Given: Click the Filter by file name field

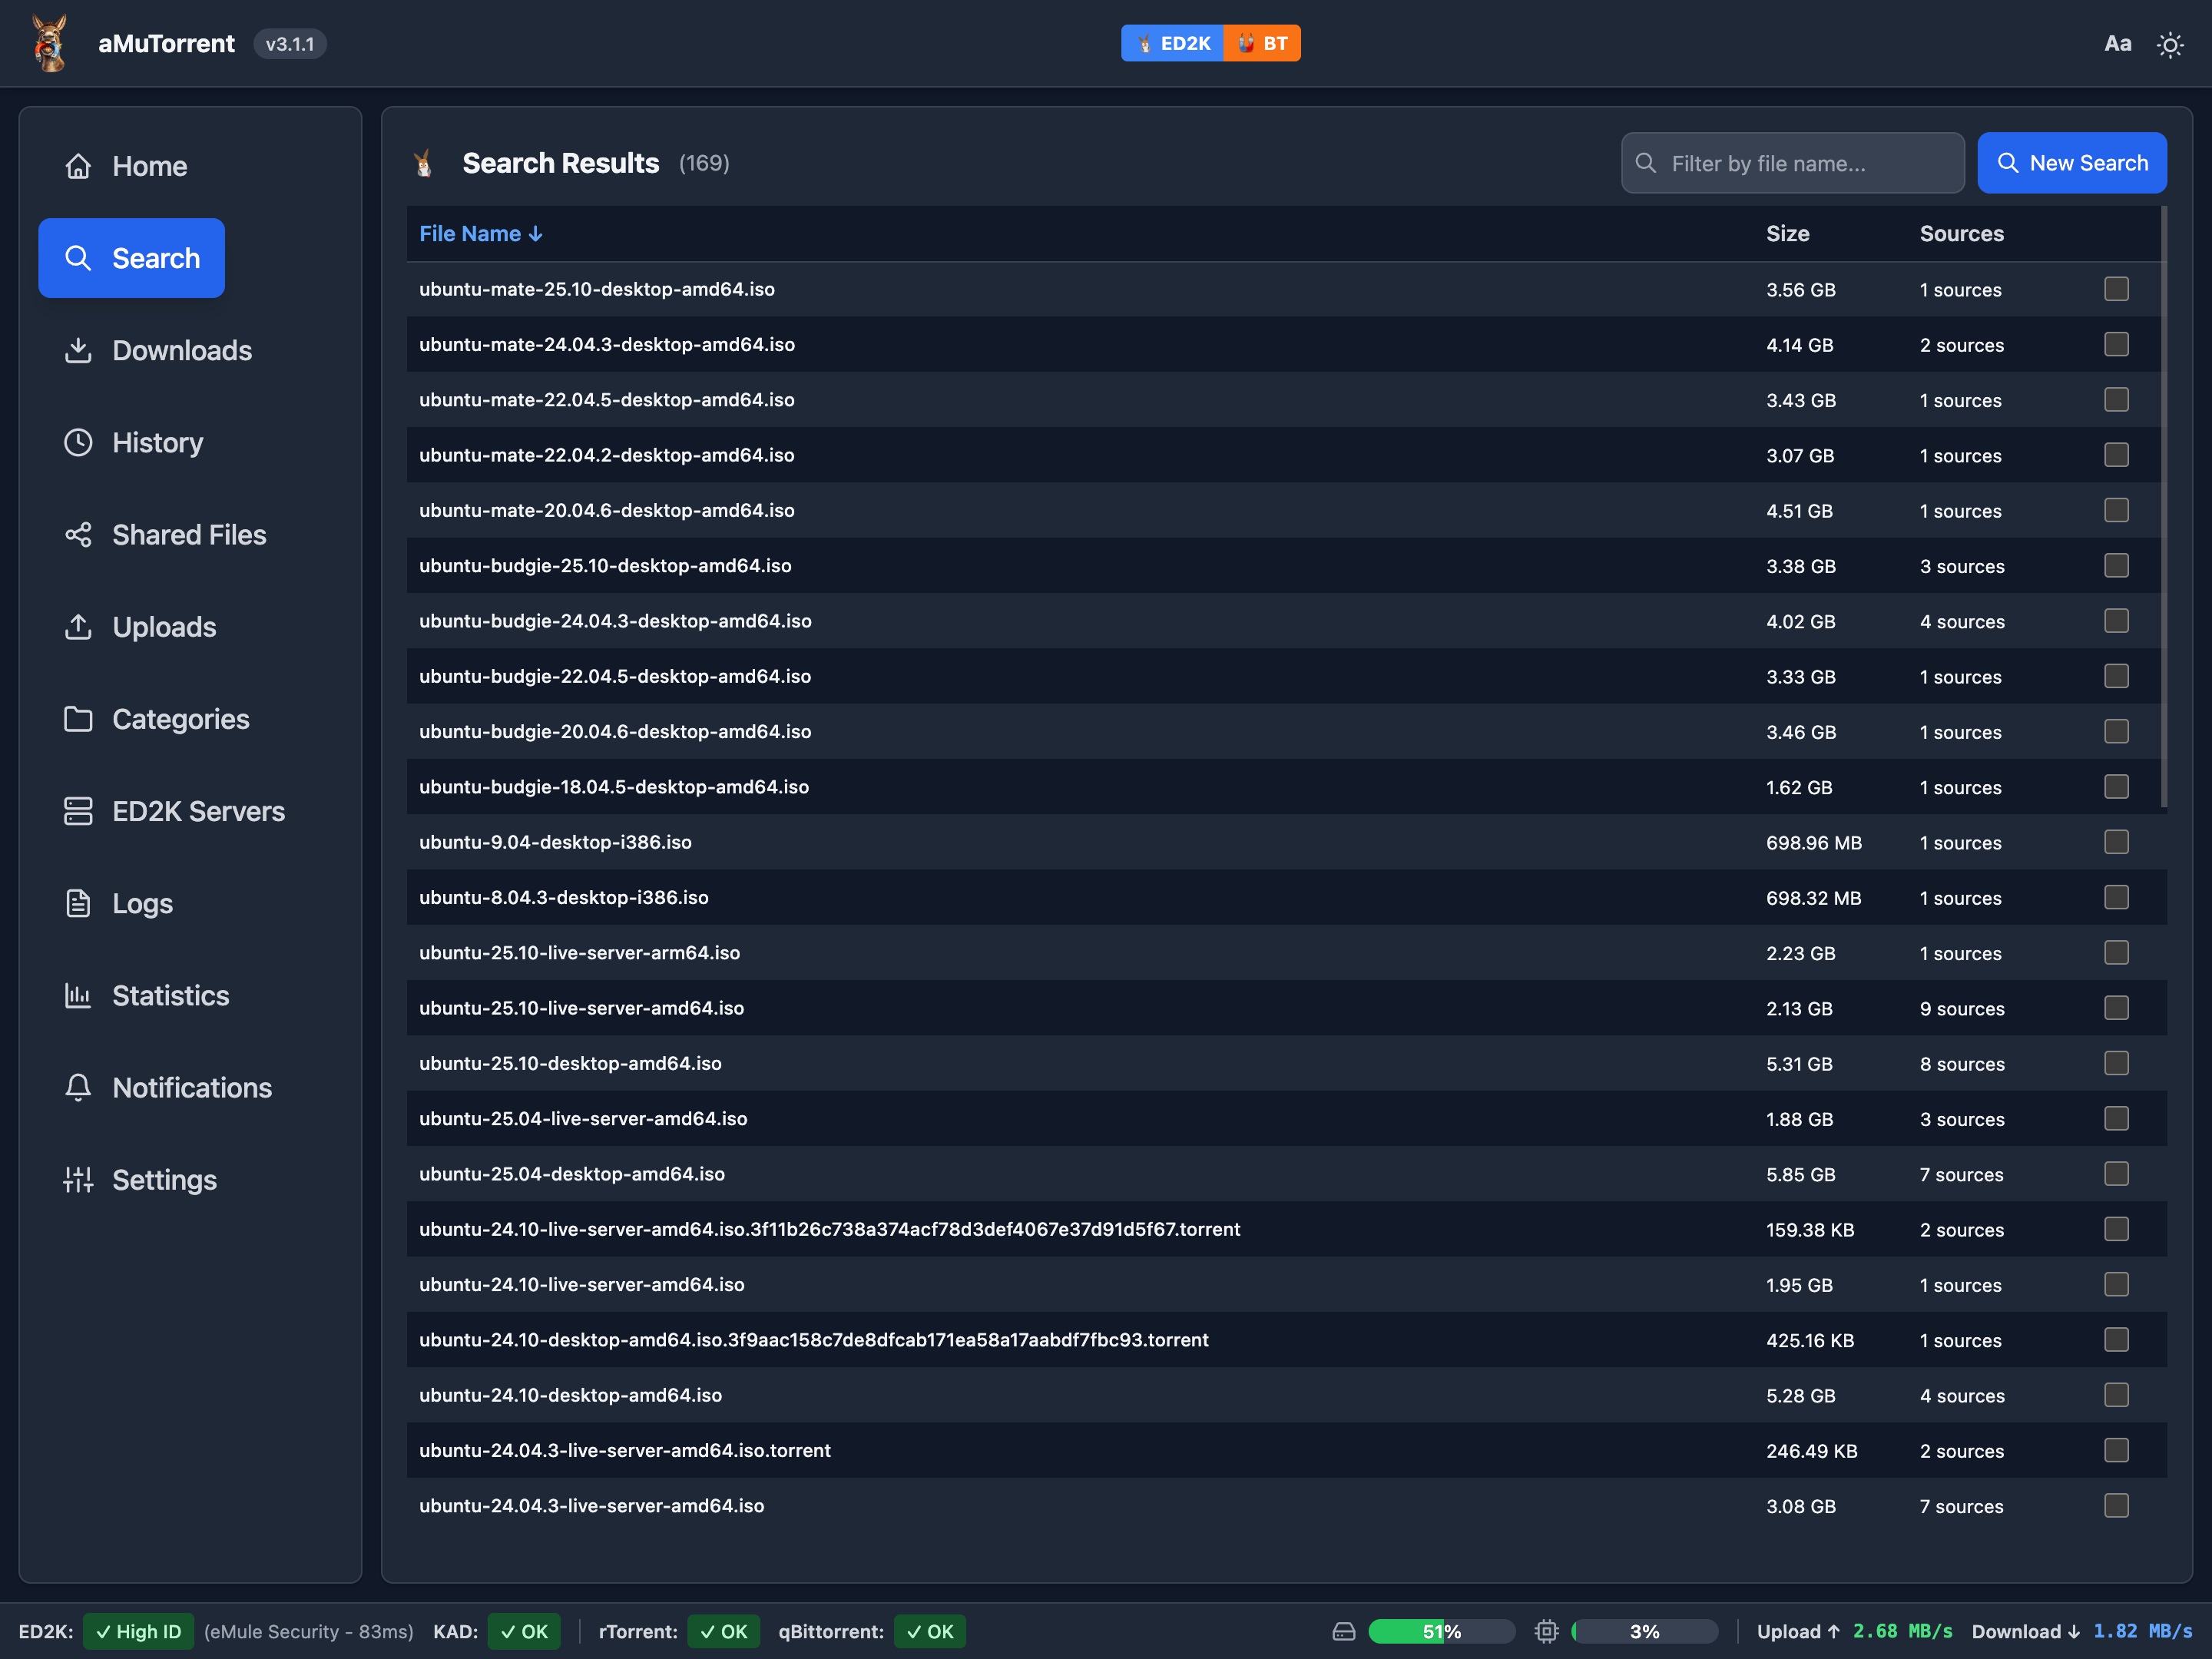Looking at the screenshot, I should 1792,162.
